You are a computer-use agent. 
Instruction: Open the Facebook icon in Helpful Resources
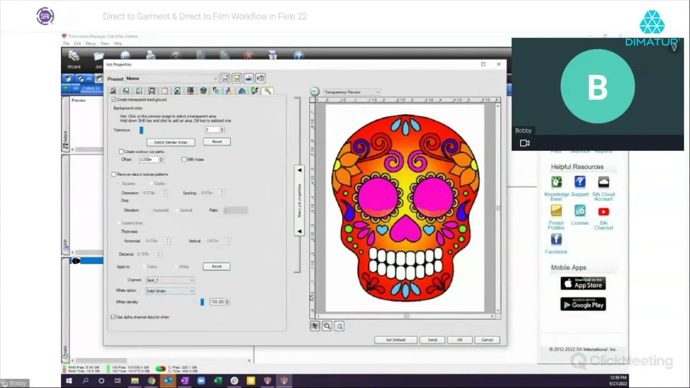(556, 239)
